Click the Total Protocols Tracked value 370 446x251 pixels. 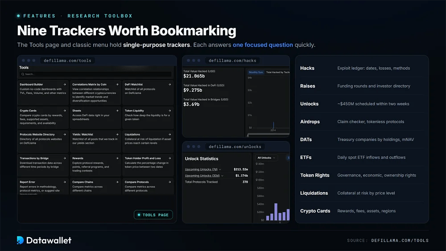(245, 182)
